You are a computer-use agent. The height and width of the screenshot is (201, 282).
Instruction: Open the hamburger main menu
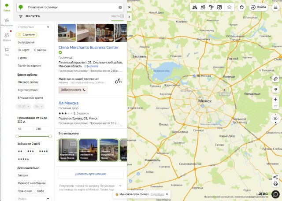tap(275, 7)
